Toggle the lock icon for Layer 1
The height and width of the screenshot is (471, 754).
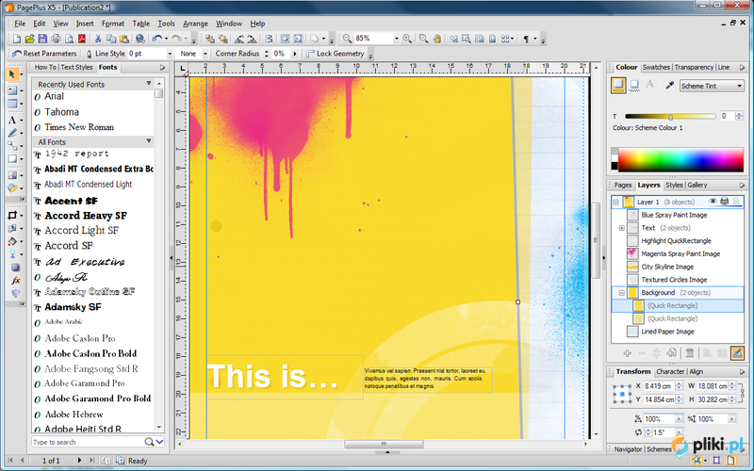pyautogui.click(x=736, y=202)
